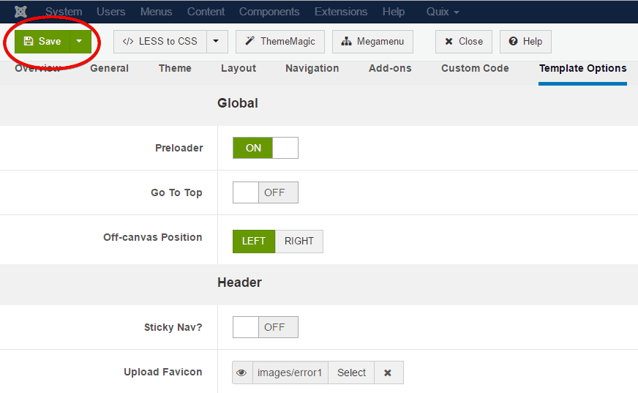Open the Megamenu sitemap icon button

372,41
